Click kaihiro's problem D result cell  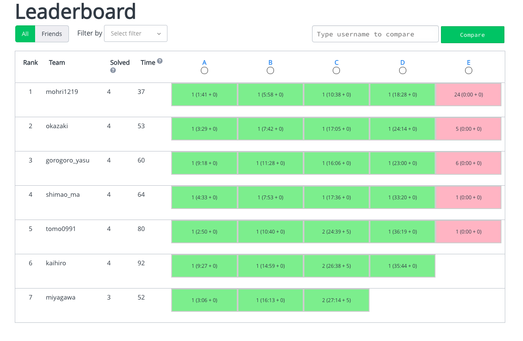pyautogui.click(x=403, y=266)
